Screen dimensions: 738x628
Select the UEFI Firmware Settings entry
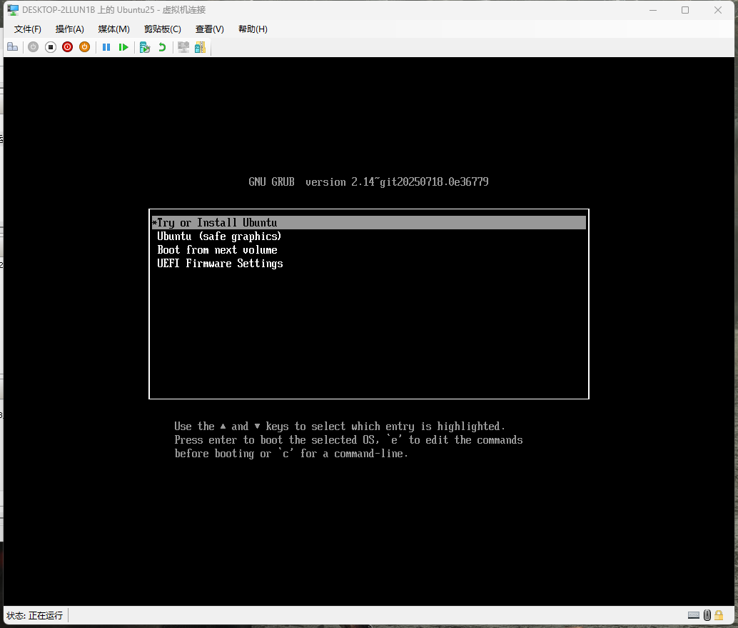pos(220,264)
